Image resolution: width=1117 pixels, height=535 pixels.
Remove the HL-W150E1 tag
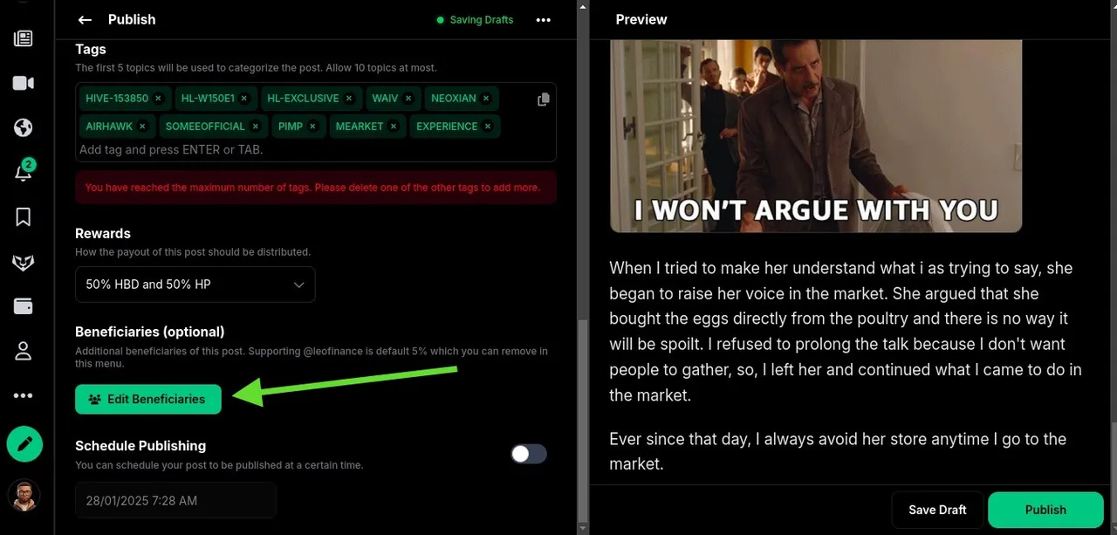(x=244, y=99)
